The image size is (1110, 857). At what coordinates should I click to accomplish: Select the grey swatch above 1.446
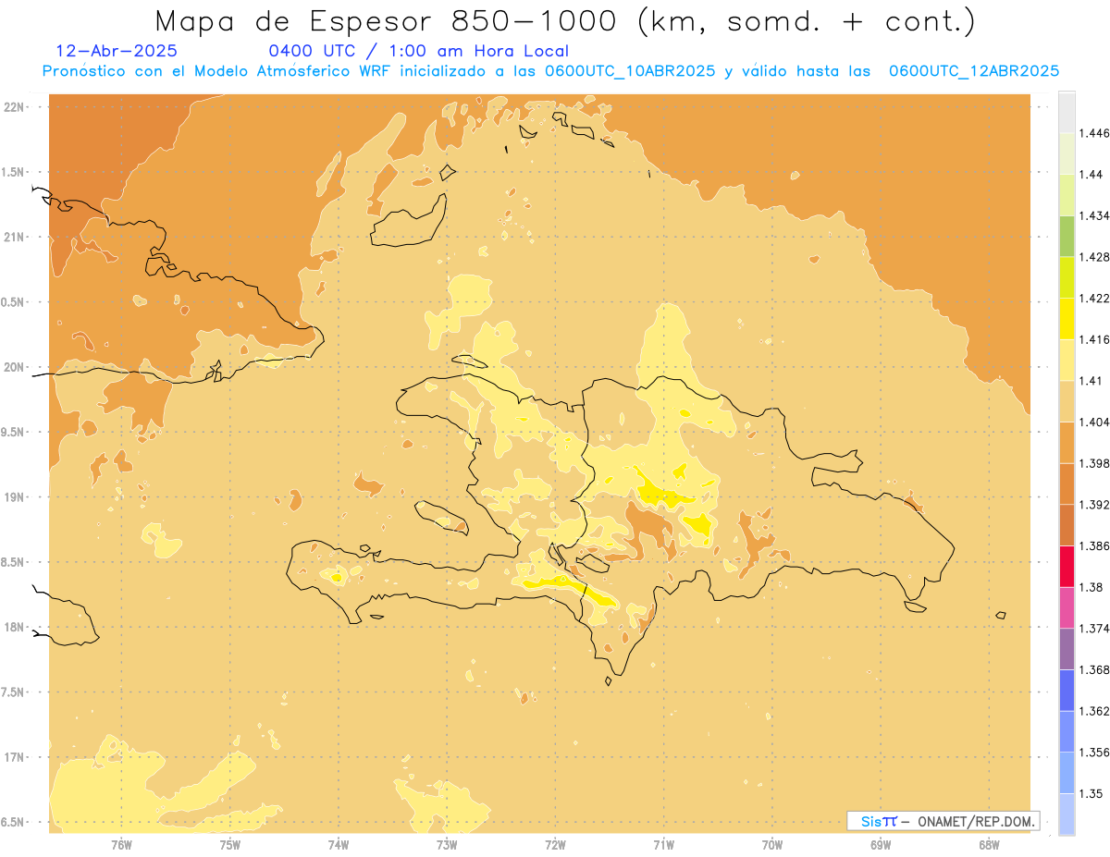[1067, 112]
